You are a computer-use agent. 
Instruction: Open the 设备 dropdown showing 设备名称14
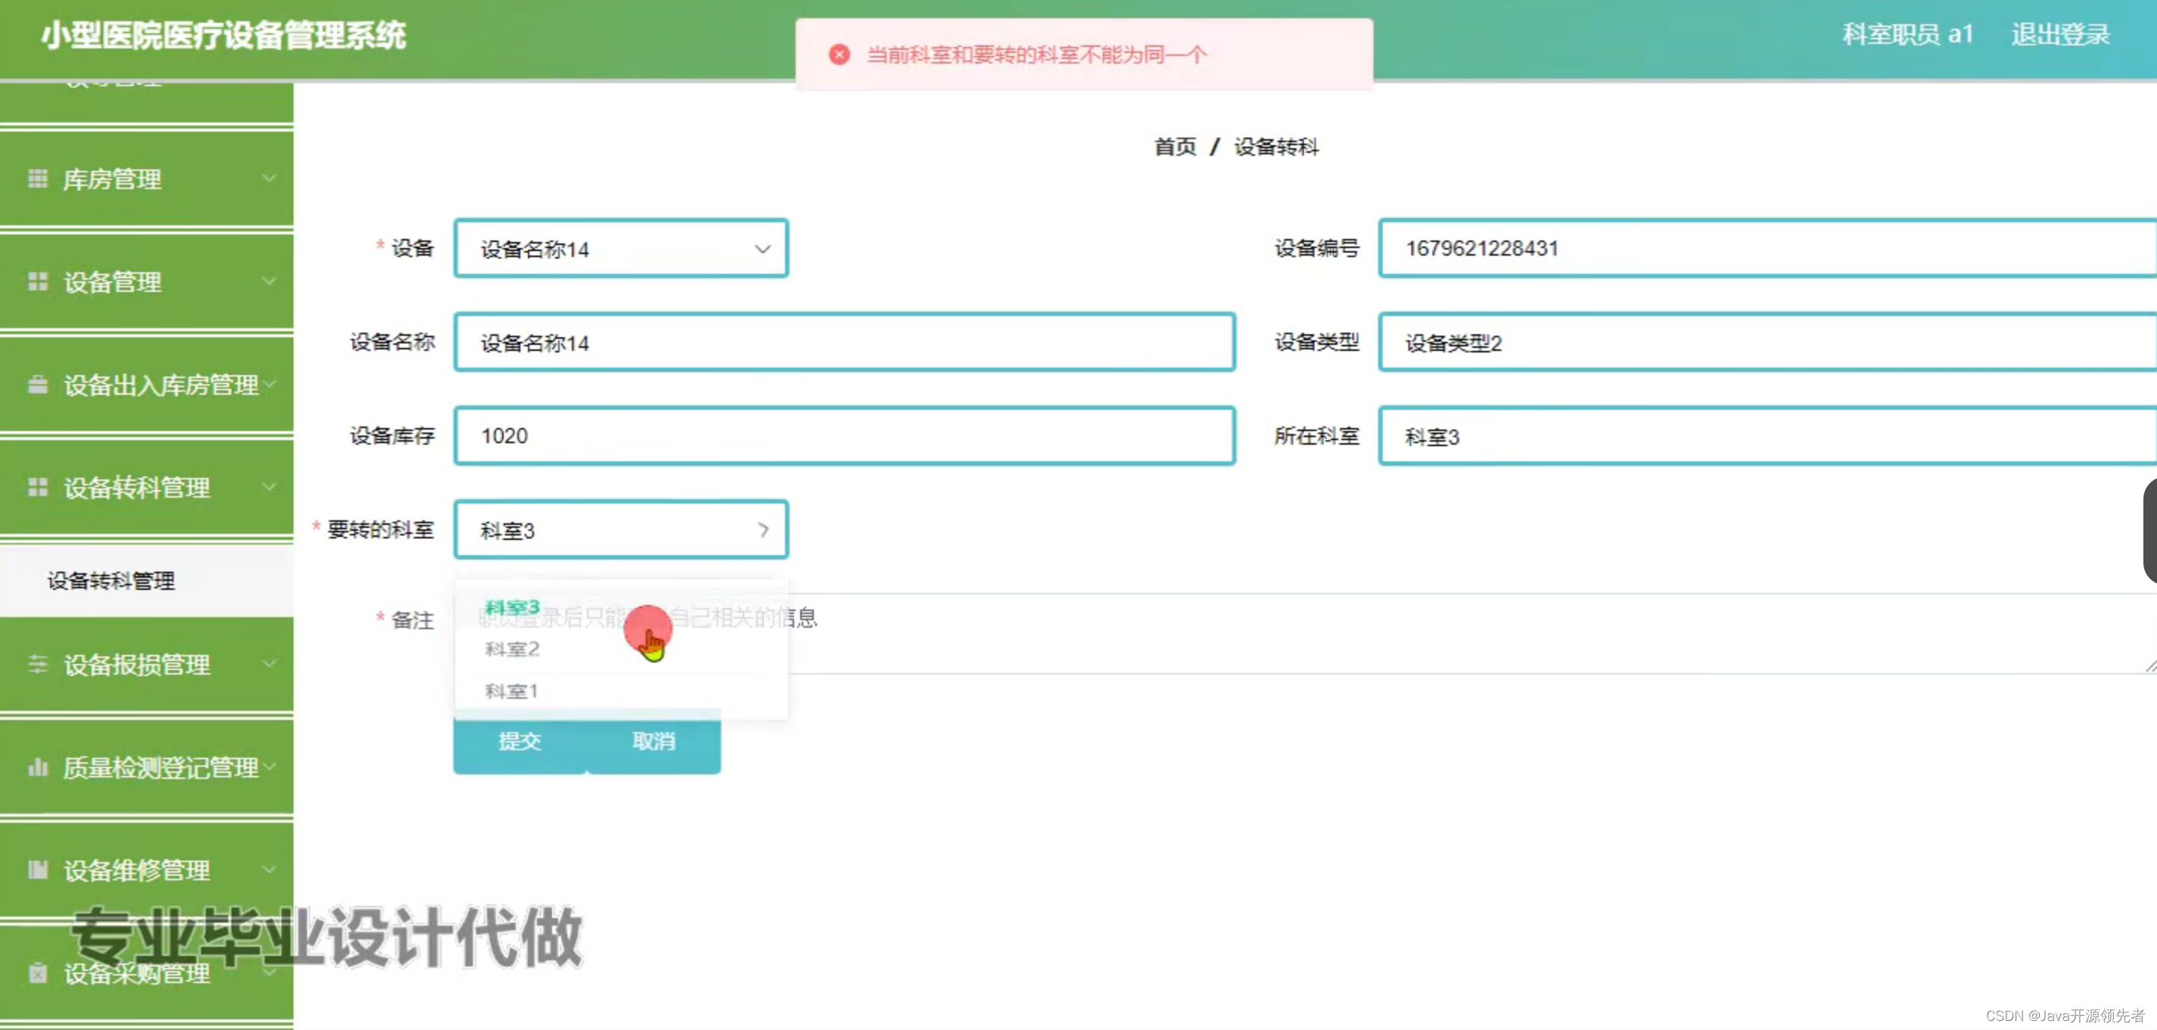click(620, 249)
